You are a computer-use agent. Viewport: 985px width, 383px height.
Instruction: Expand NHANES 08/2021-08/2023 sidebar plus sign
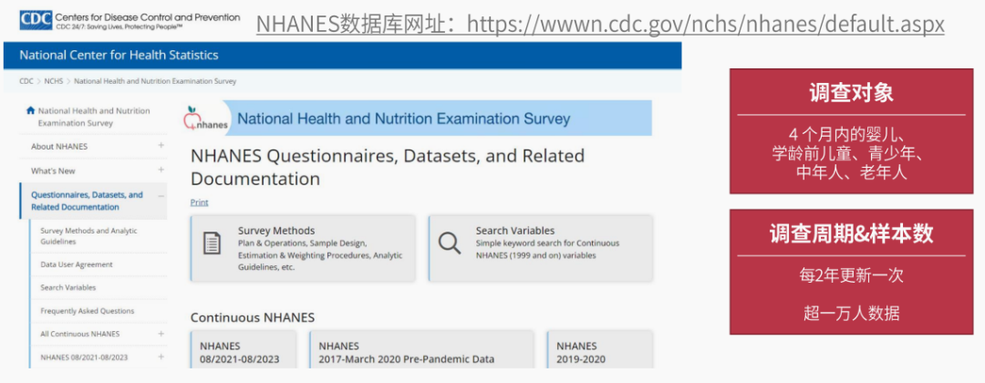161,356
